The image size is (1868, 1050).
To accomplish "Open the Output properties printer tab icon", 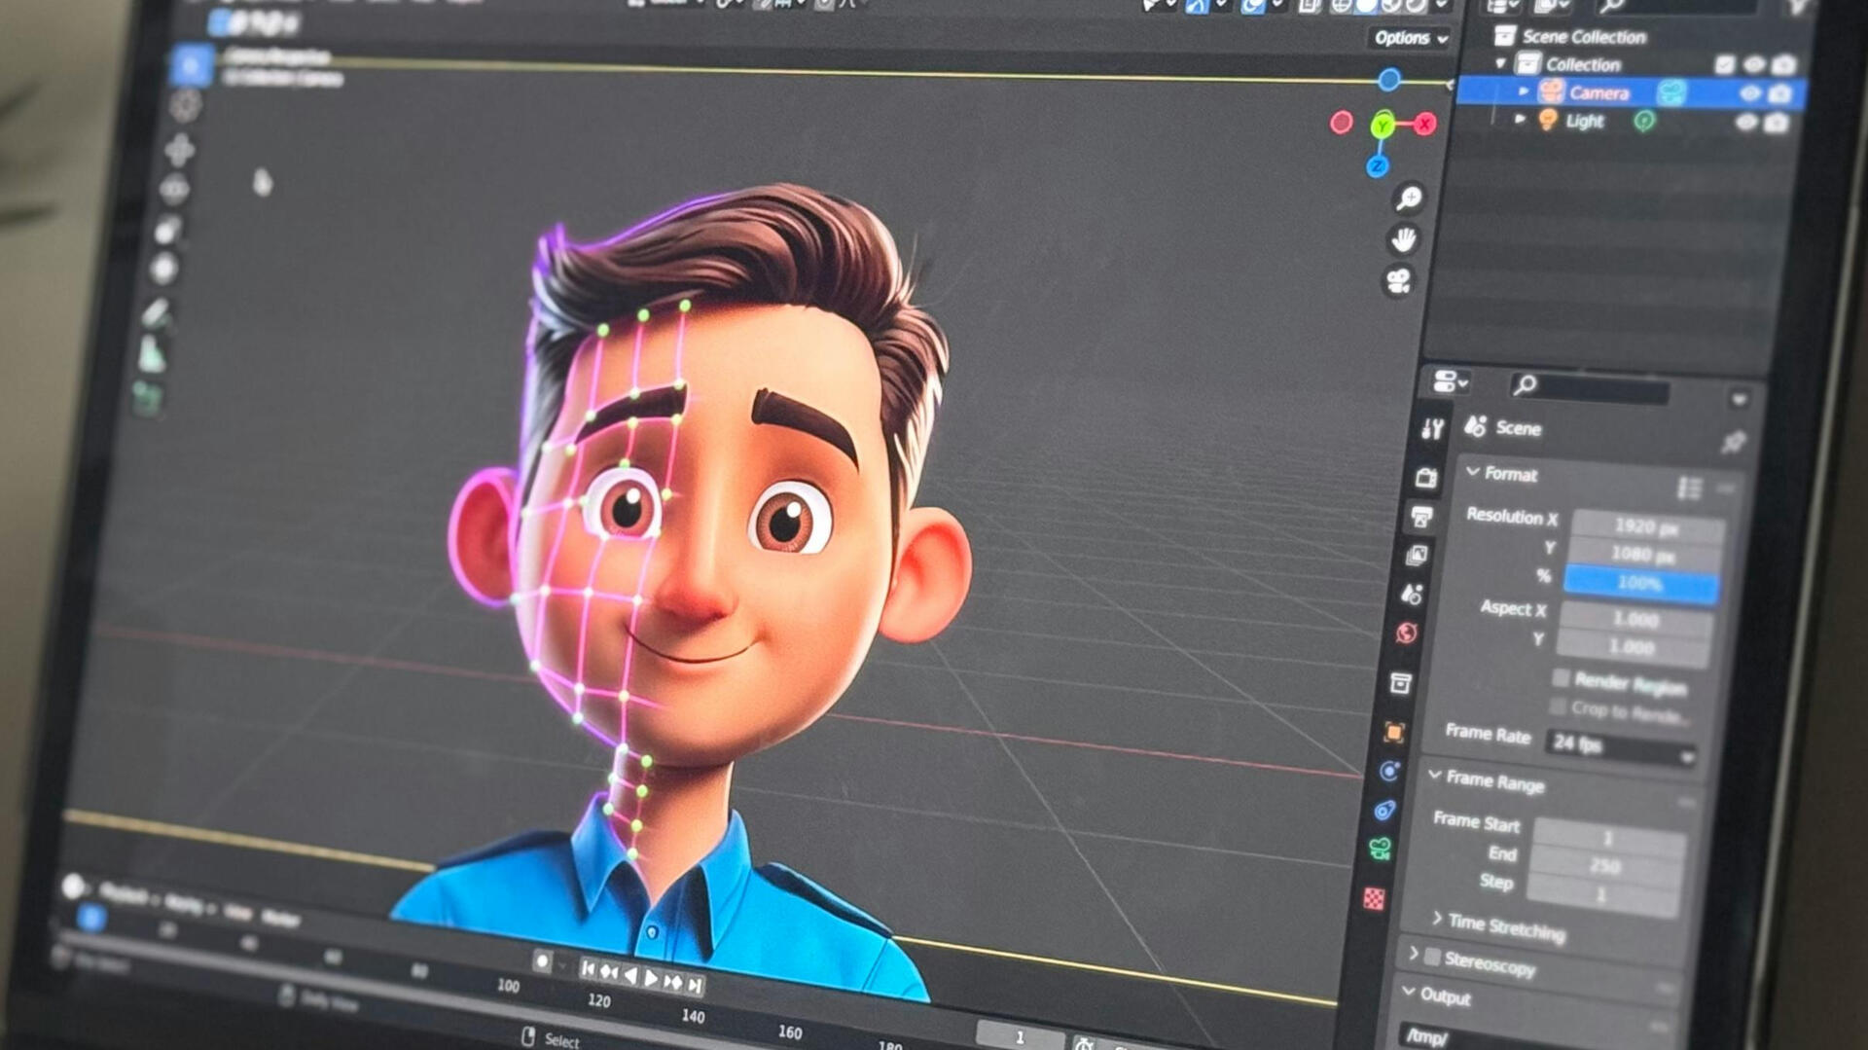I will (1421, 517).
